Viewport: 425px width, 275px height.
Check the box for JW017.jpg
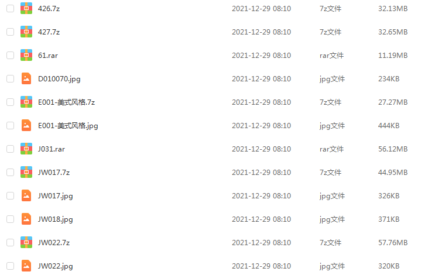[x=11, y=195]
